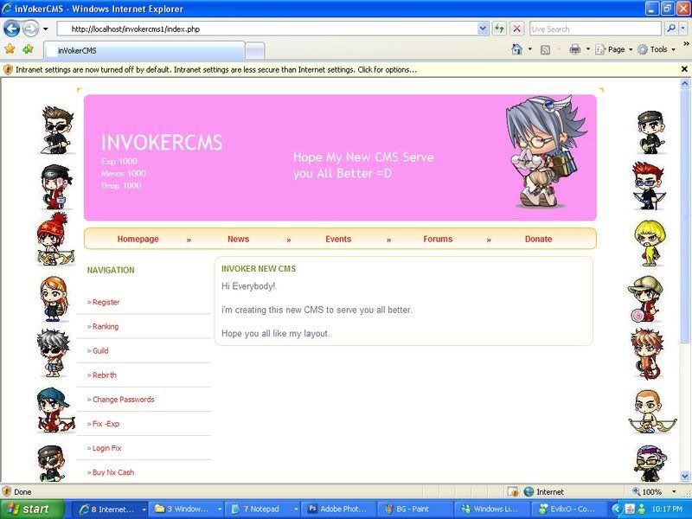Expand hidden system tray icons

(x=617, y=509)
